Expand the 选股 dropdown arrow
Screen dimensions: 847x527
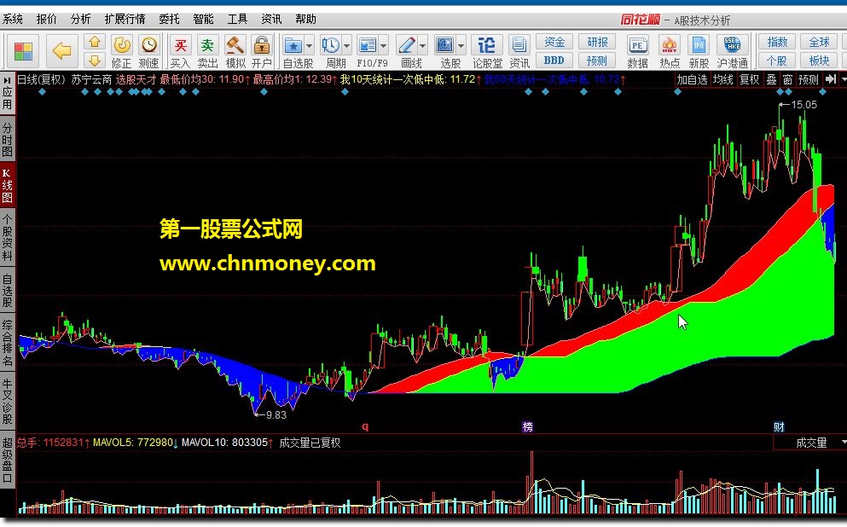pyautogui.click(x=461, y=45)
